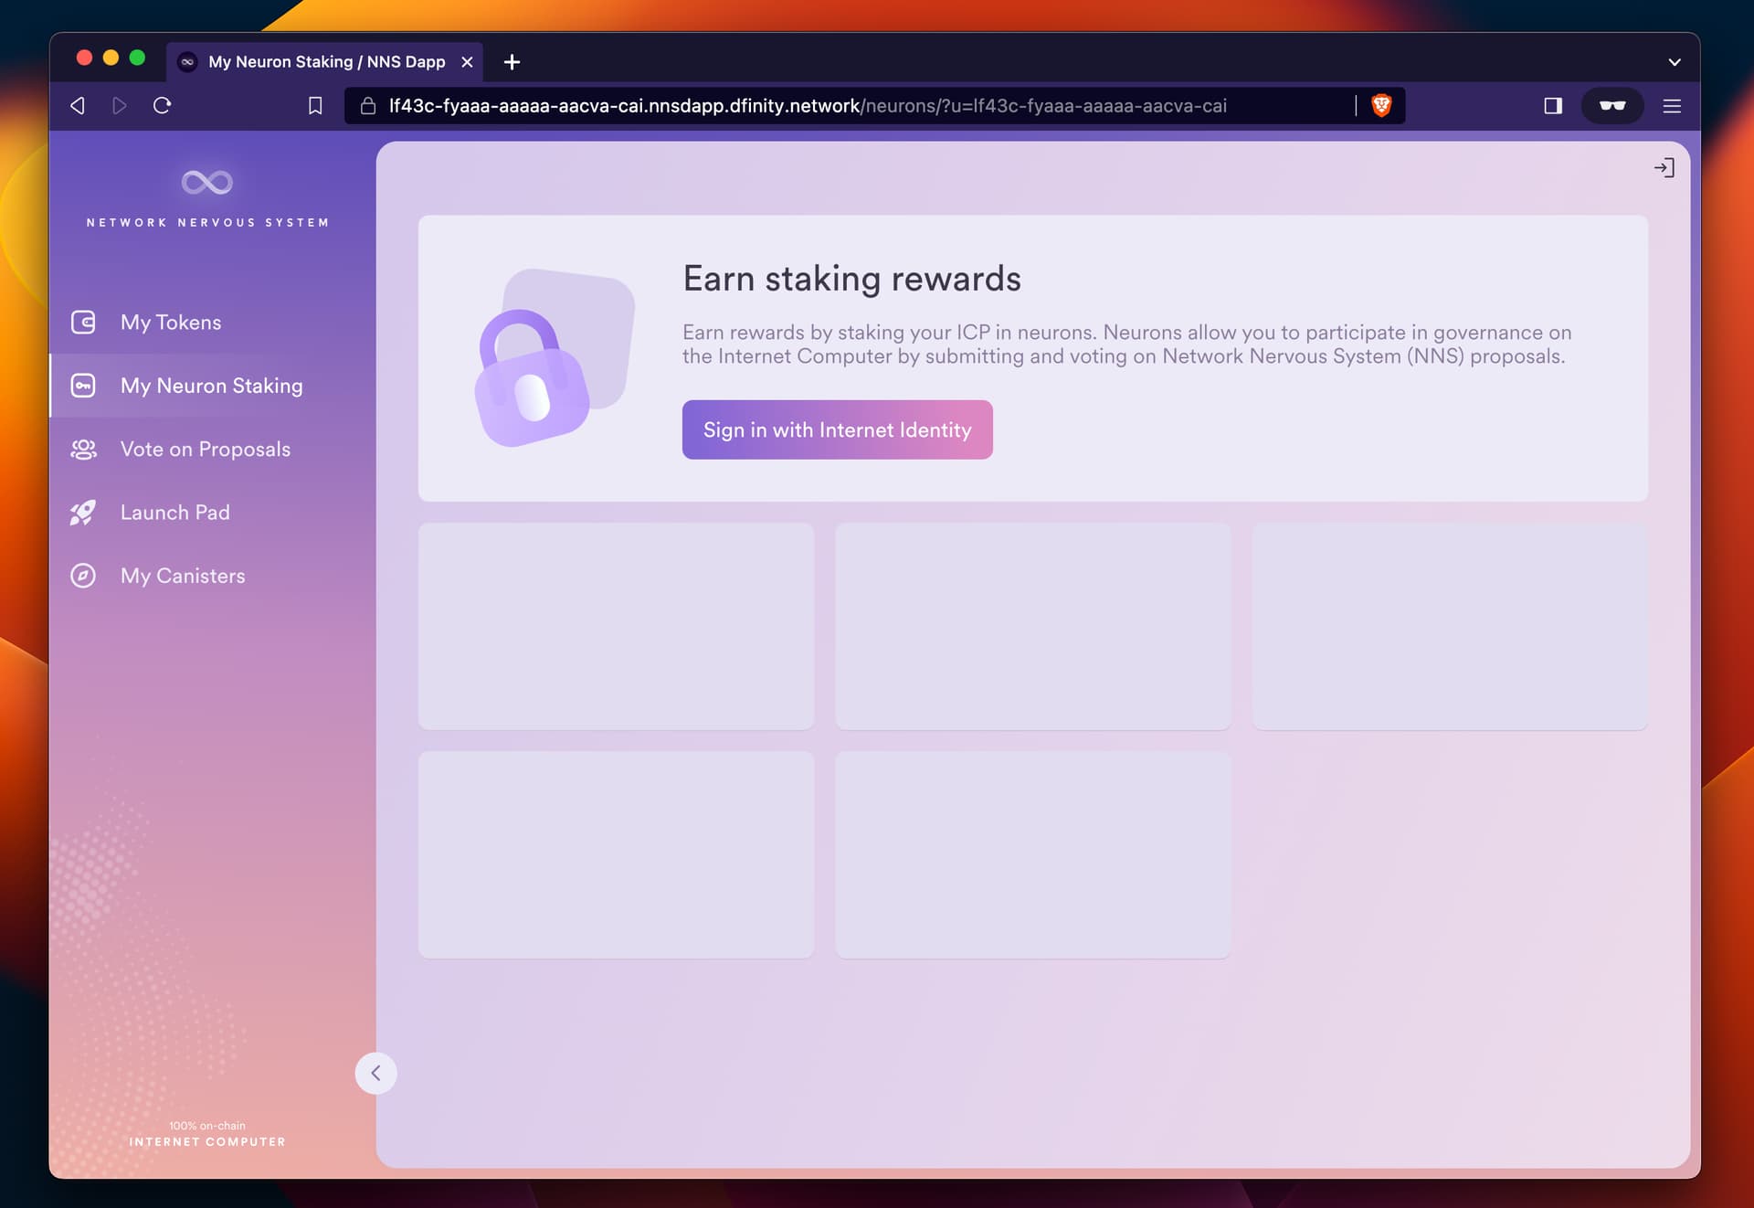Image resolution: width=1754 pixels, height=1208 pixels.
Task: Click the Launch Pad rocket icon
Action: point(83,513)
